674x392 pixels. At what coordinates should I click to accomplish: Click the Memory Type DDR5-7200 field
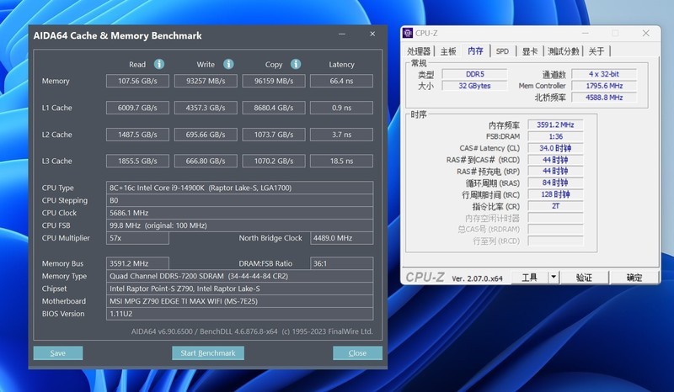click(239, 276)
